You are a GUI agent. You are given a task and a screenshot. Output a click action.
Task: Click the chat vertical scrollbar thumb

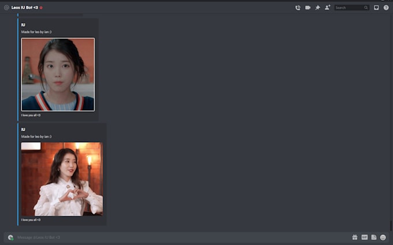pyautogui.click(x=391, y=225)
